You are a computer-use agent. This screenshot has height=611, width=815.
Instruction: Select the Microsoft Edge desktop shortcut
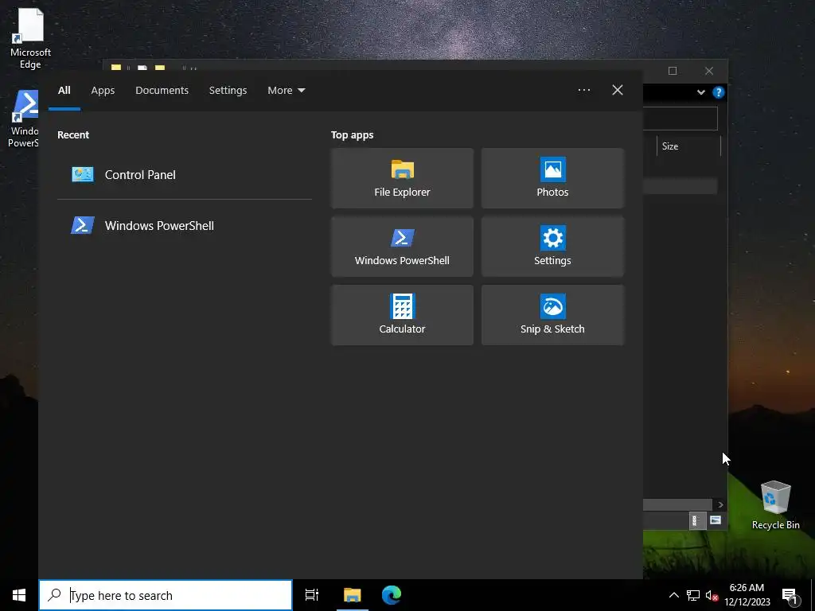click(31, 39)
